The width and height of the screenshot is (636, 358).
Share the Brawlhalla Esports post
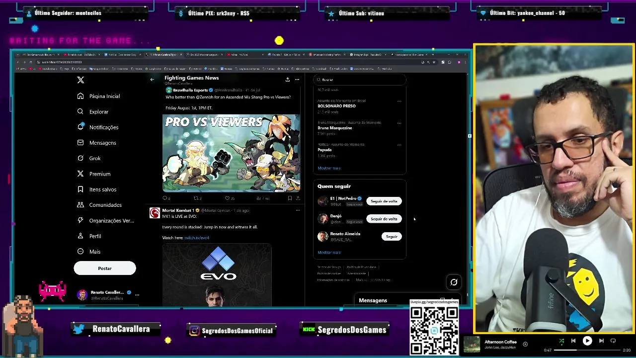(x=298, y=198)
